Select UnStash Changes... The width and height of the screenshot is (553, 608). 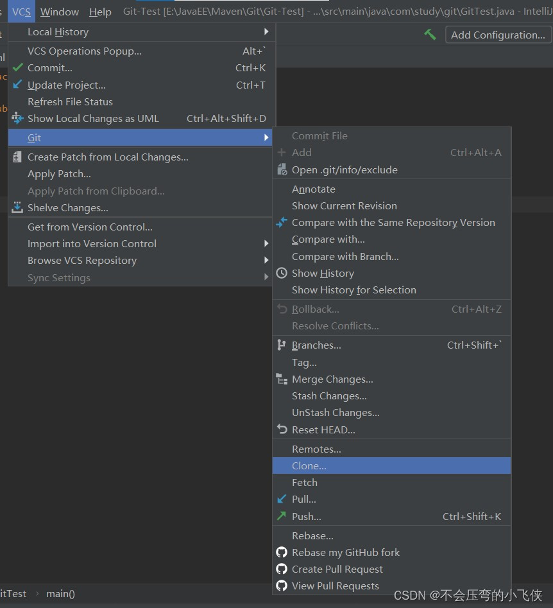(x=391, y=412)
